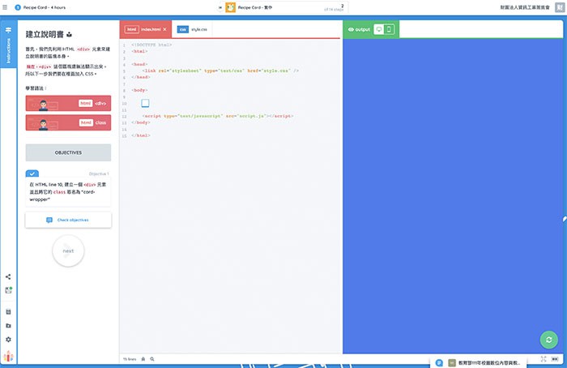The height and width of the screenshot is (368, 567).
Task: Click the lock icon below code editor
Action: click(143, 358)
